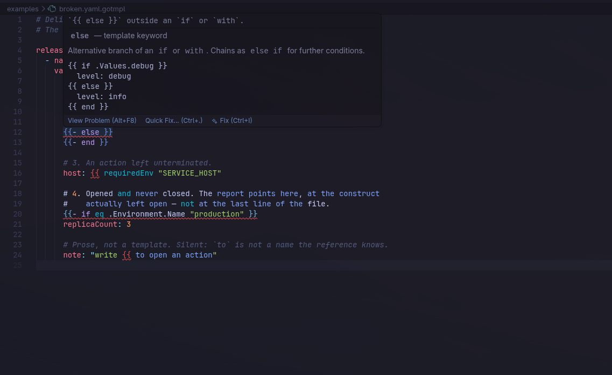Click line number 20 in gutter
Image resolution: width=612 pixels, height=375 pixels.
(18, 214)
